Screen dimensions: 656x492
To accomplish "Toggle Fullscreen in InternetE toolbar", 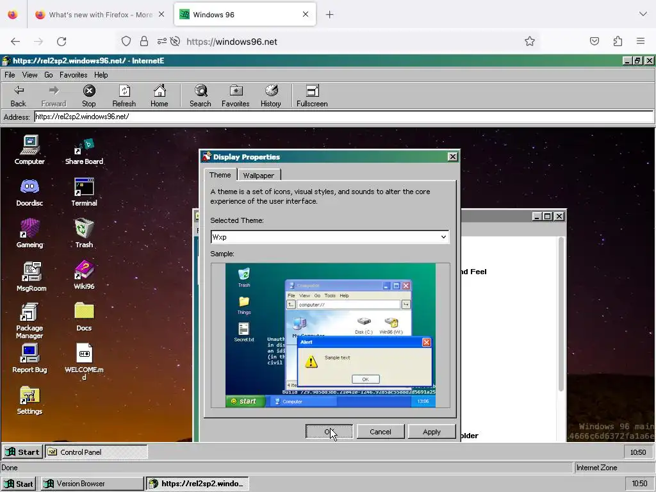I will pyautogui.click(x=312, y=96).
